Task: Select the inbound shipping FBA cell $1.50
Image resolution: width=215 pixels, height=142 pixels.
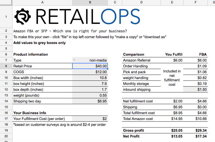Action: click(196, 89)
